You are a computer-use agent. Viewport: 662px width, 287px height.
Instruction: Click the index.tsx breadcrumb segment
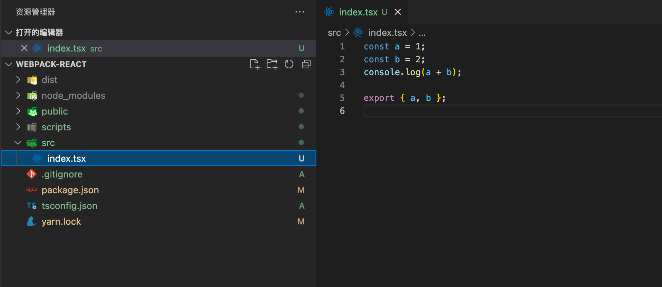[387, 32]
